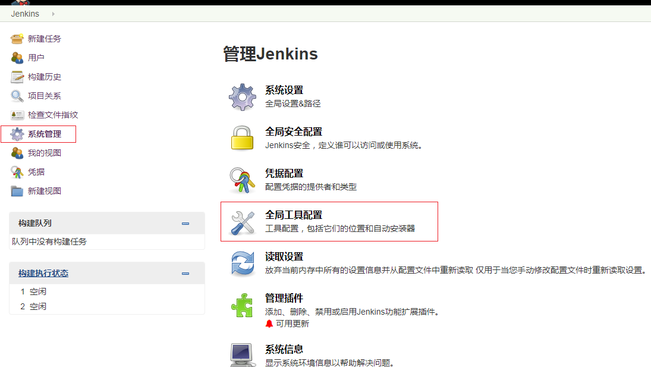Open the 新建任务 link

(45, 39)
